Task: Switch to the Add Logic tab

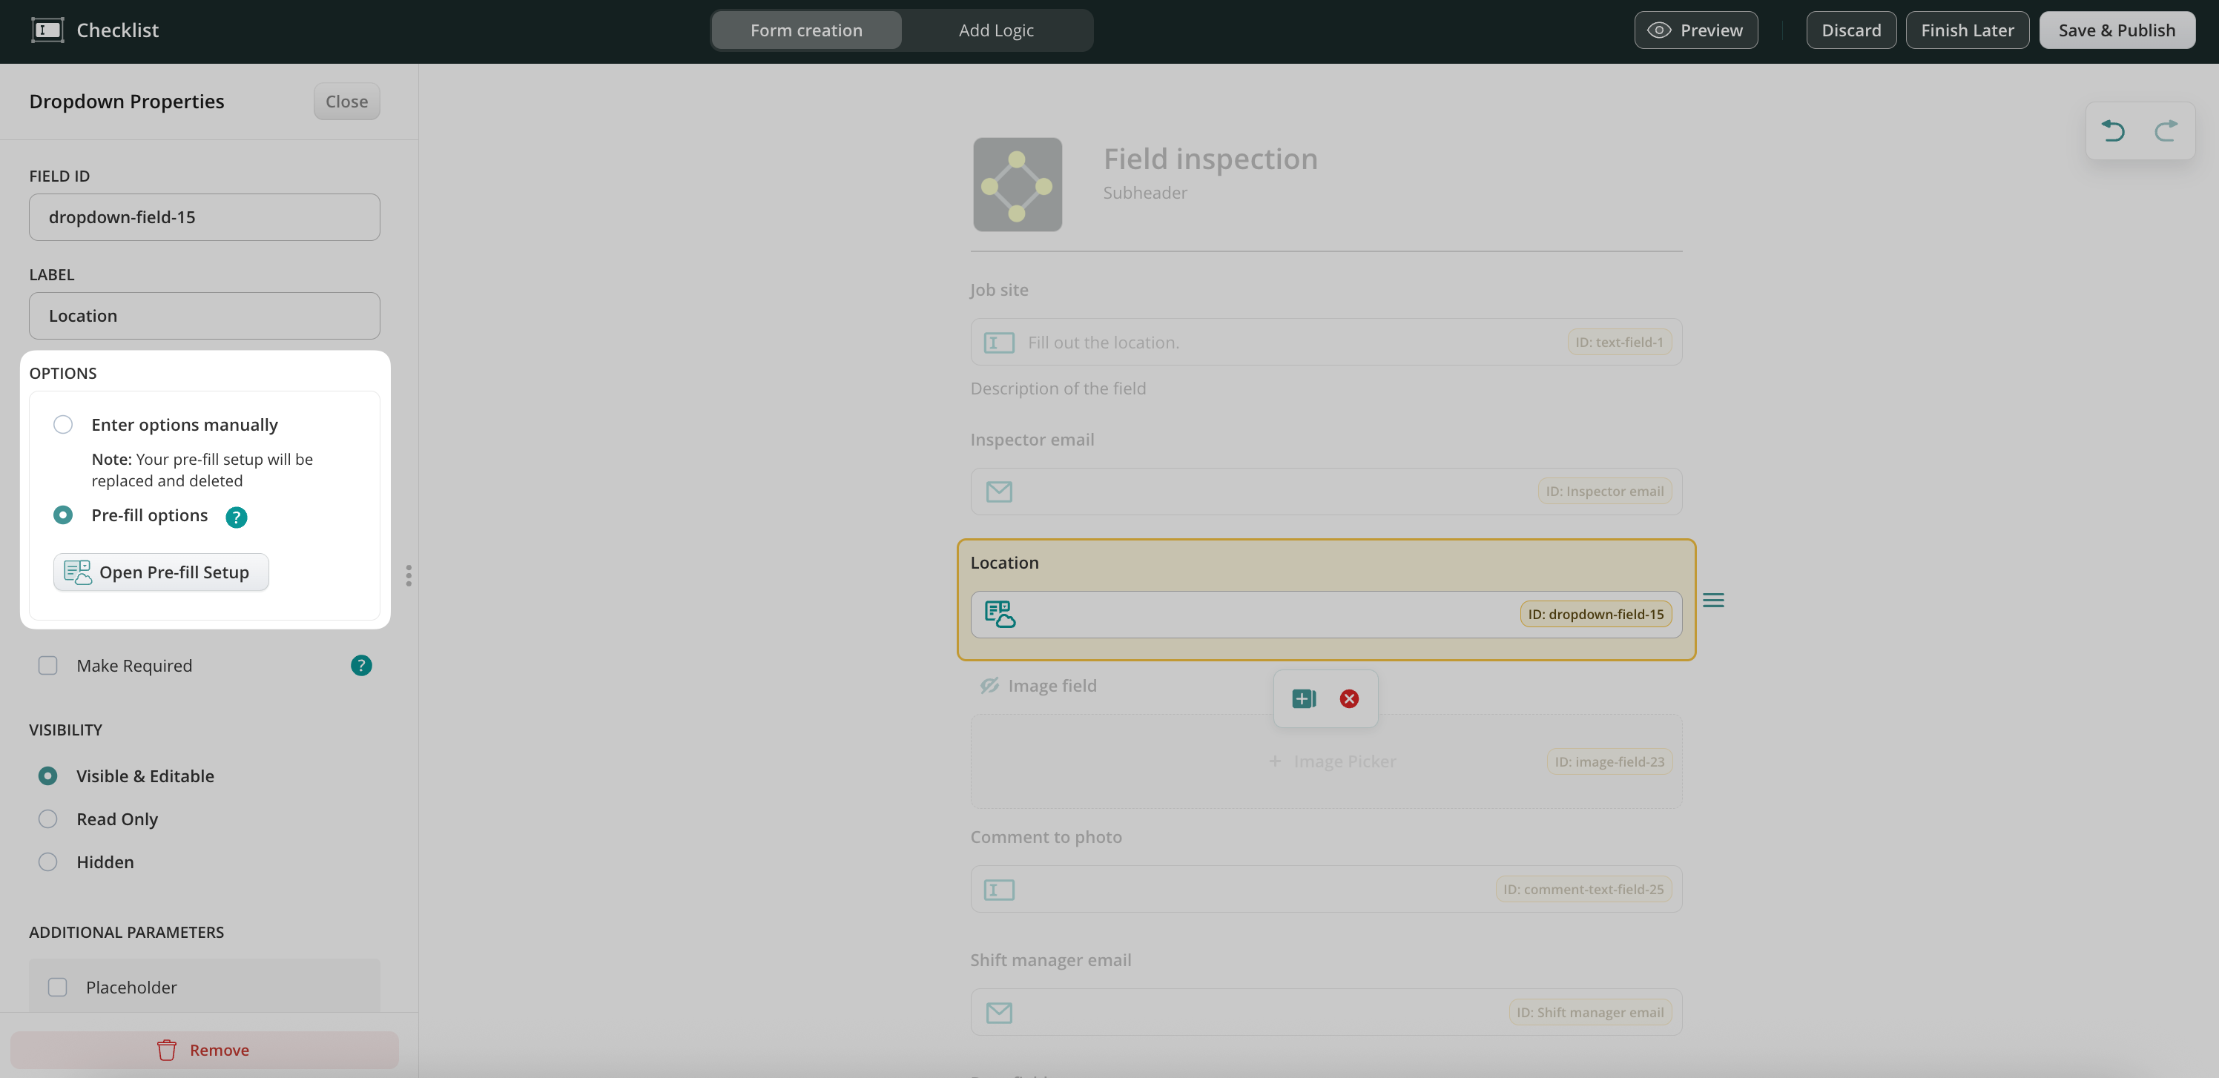Action: [x=996, y=30]
